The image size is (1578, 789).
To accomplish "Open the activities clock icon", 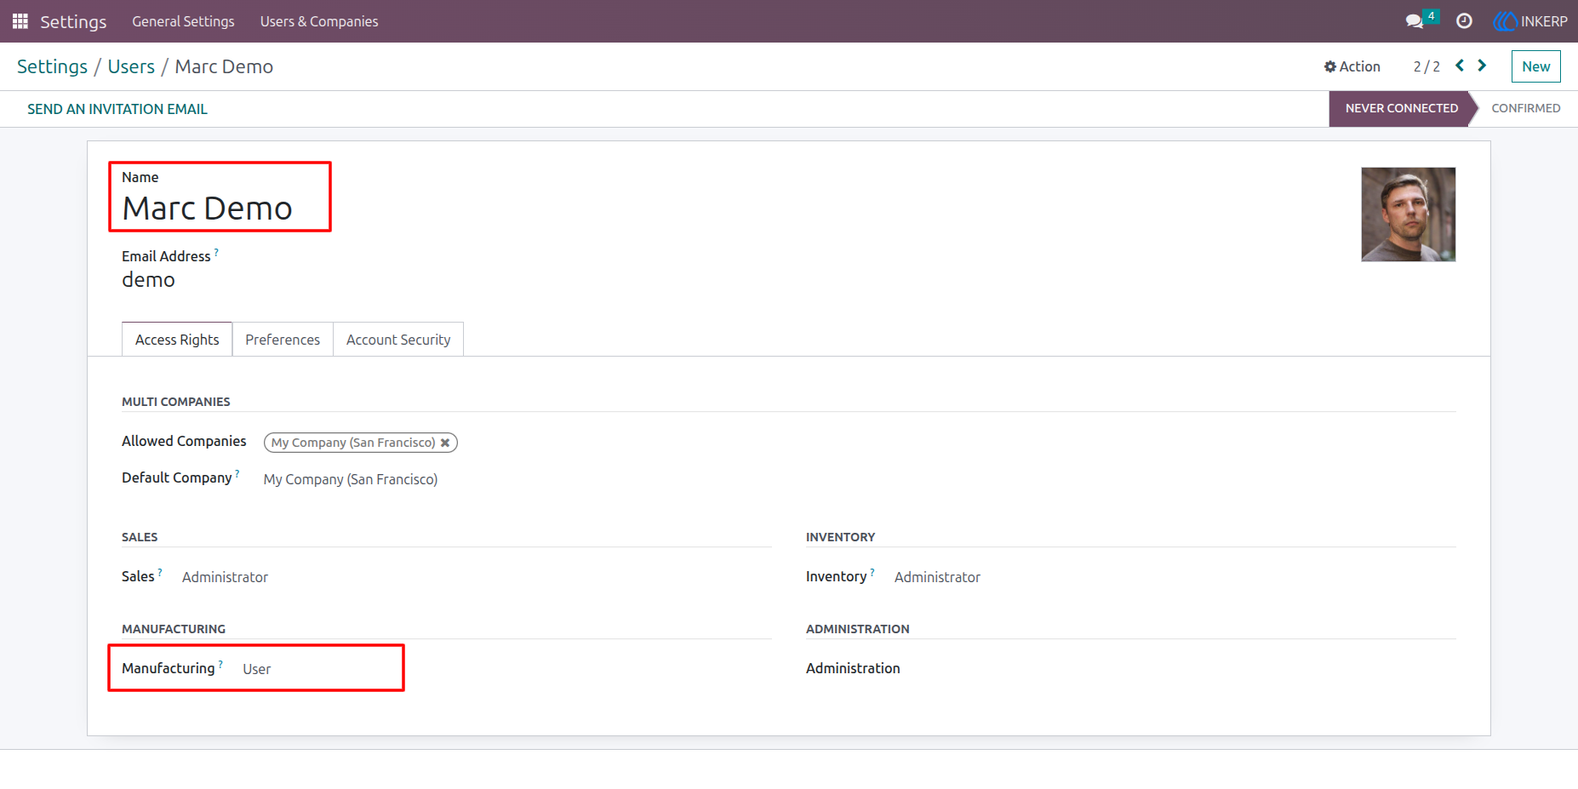I will 1464,21.
